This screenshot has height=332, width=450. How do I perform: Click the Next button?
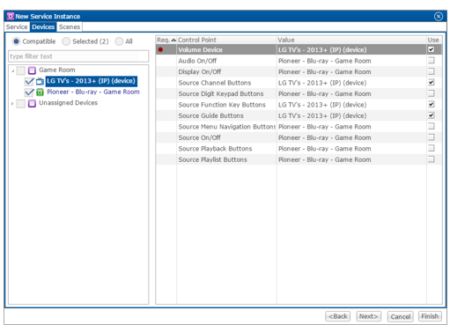click(x=368, y=316)
